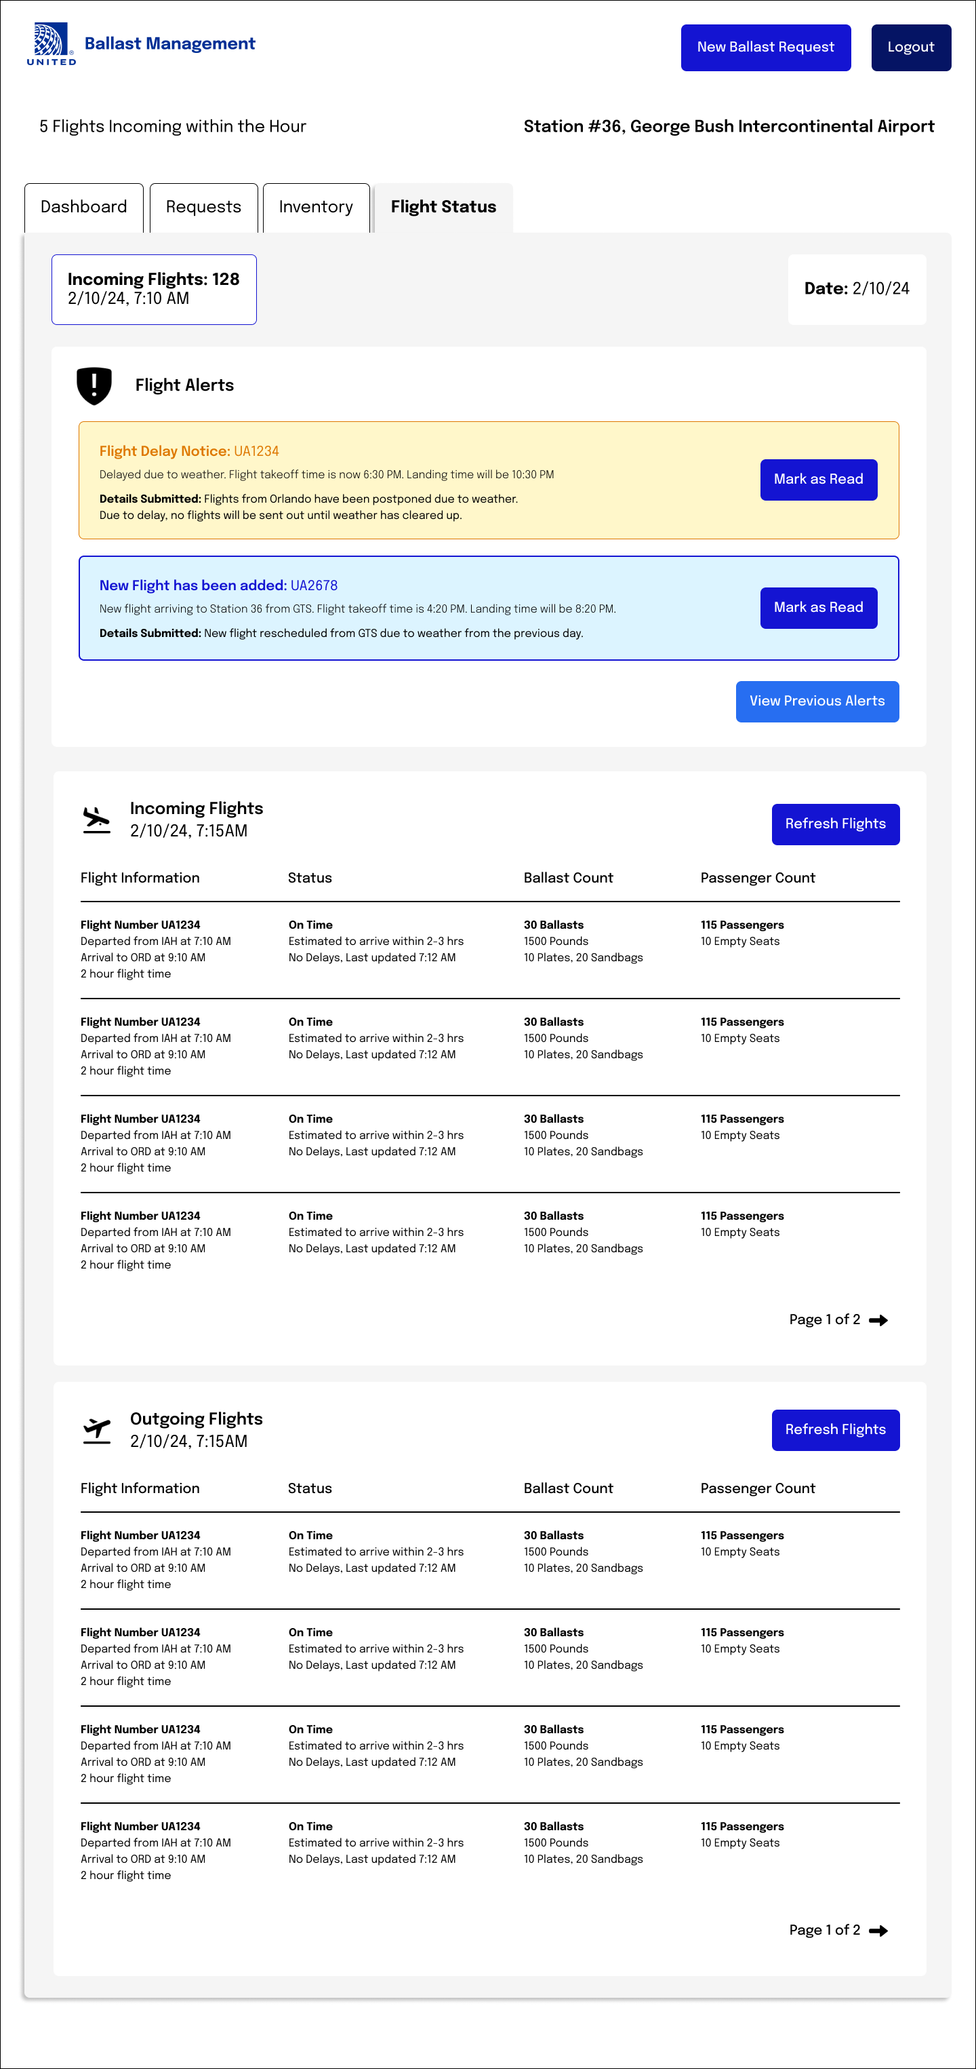Go to next page arrow in Incoming Flights

click(878, 1319)
